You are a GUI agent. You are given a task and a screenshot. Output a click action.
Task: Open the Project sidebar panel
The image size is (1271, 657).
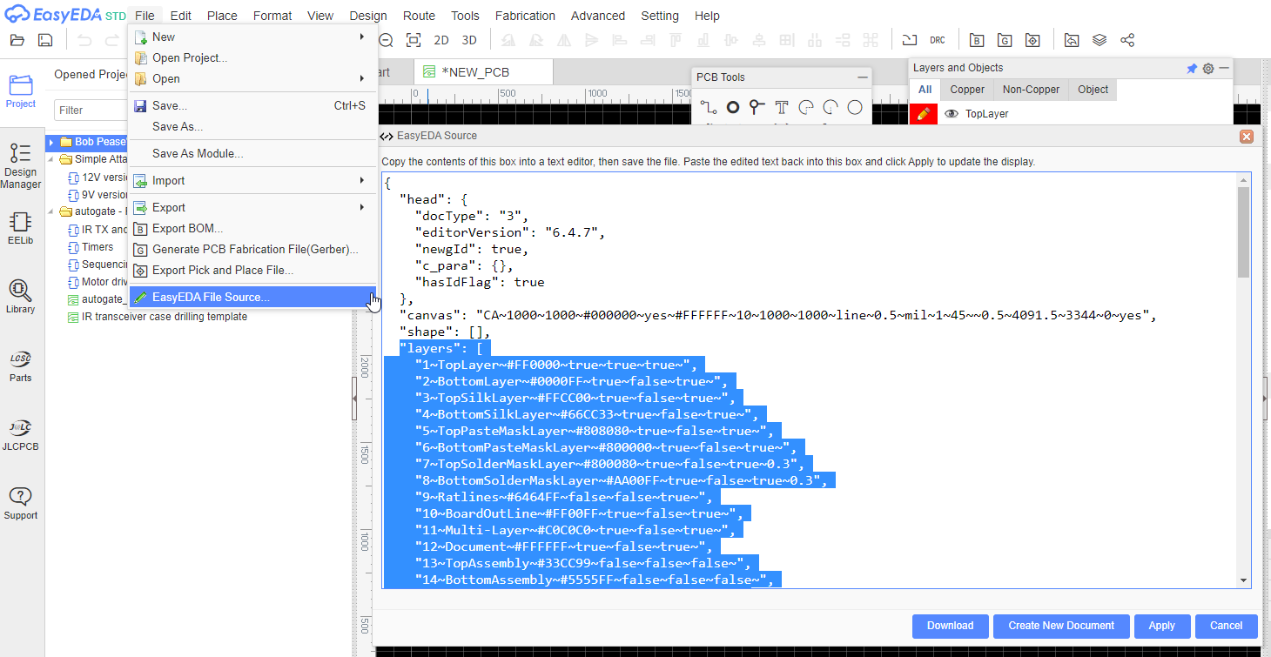[x=21, y=91]
